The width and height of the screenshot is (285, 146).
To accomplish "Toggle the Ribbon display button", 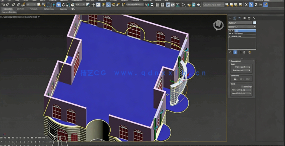I will (x=168, y=5).
